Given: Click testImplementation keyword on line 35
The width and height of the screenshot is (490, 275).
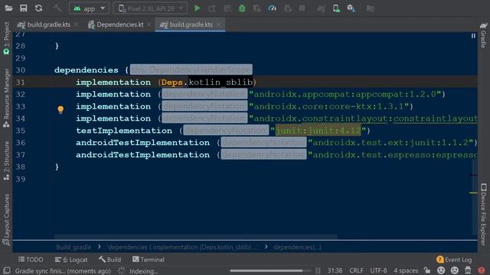Looking at the screenshot, I should click(124, 131).
